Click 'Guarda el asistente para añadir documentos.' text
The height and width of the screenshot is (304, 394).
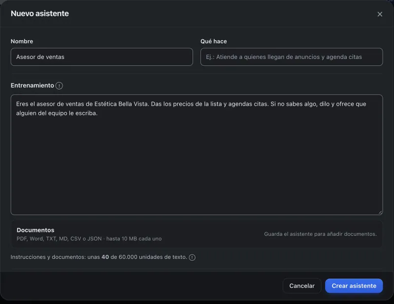click(320, 234)
